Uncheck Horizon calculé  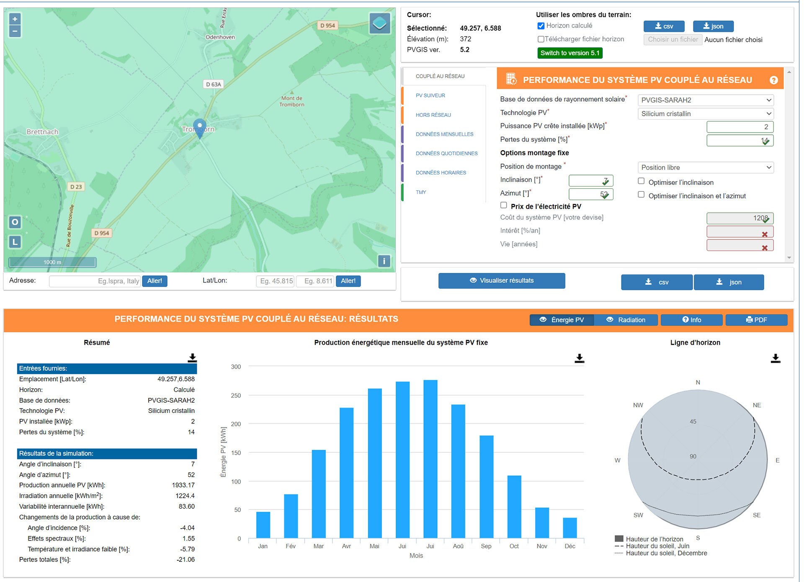tap(541, 26)
